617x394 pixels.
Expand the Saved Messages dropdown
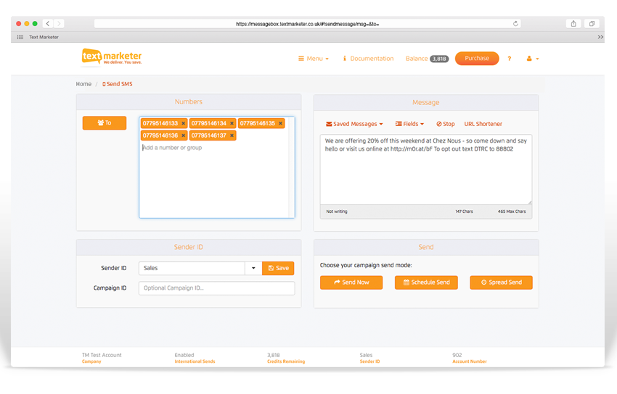point(354,124)
